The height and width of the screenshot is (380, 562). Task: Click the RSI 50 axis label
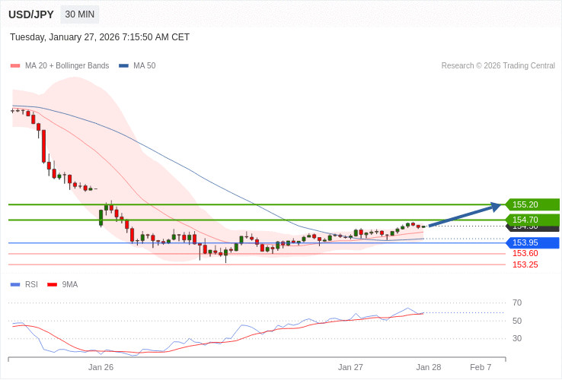click(517, 321)
